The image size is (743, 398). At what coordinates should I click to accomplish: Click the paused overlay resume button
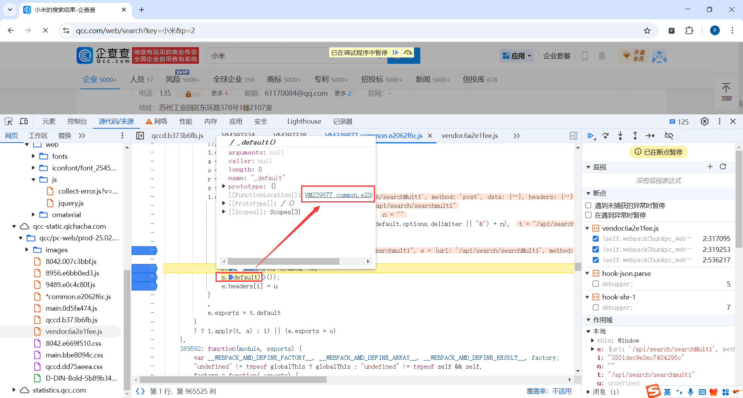pyautogui.click(x=395, y=53)
